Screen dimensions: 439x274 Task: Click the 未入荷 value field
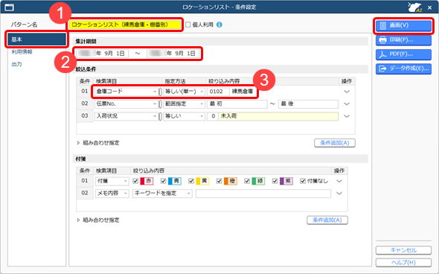click(278, 116)
